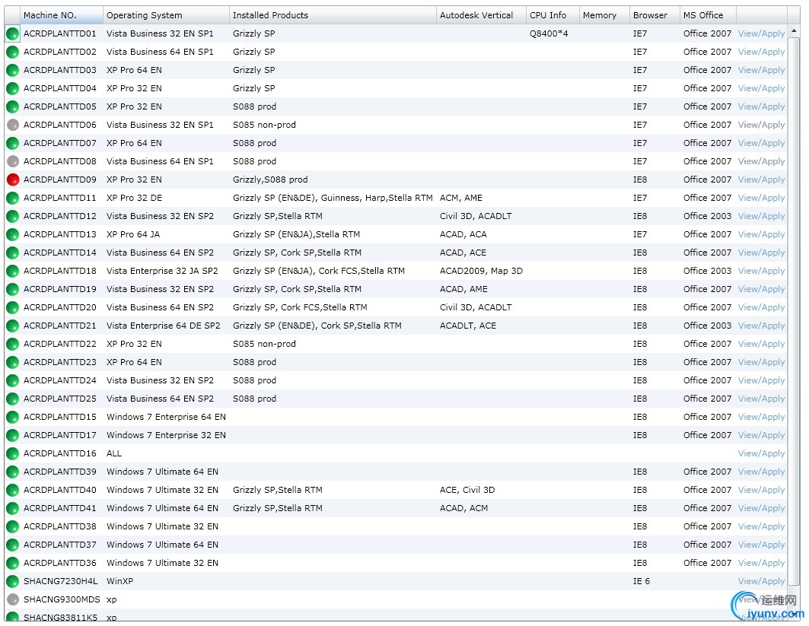Click green status icon for ACRDPLANTTD21
The width and height of the screenshot is (809, 626).
click(12, 326)
